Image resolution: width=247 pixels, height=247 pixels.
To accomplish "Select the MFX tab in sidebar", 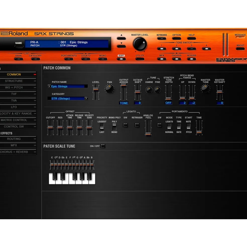I will 18,145.
